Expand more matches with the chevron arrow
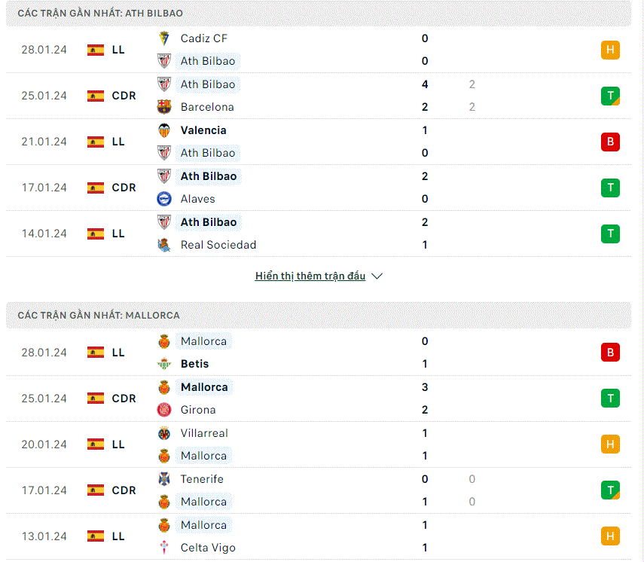Screen dimensions: 644x562 [377, 276]
